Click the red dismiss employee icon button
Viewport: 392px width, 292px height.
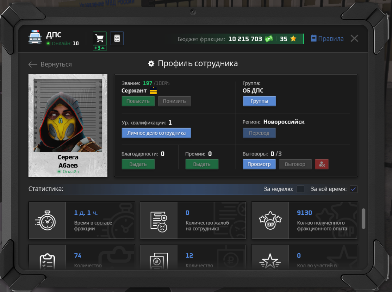click(x=322, y=164)
